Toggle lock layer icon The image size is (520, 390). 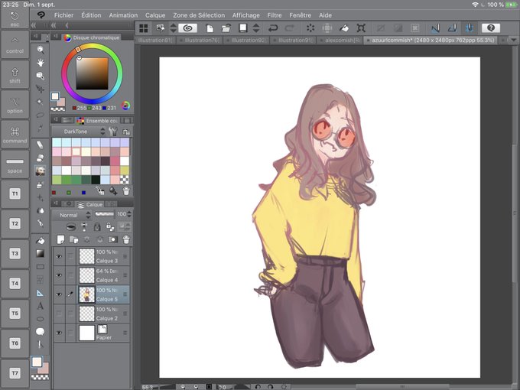97,227
